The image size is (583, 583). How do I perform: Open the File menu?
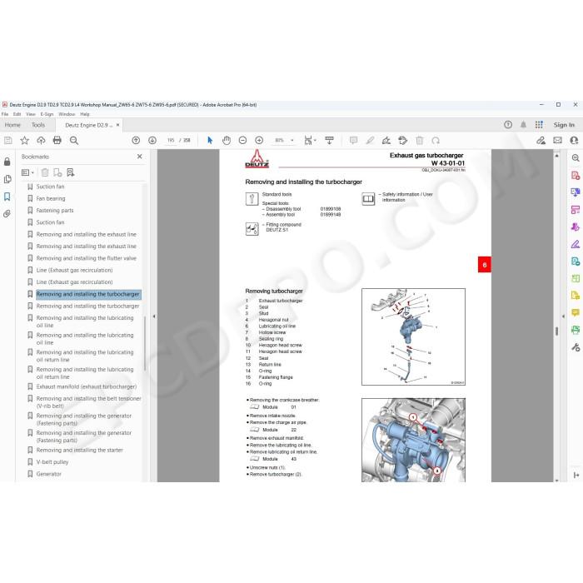click(5, 114)
